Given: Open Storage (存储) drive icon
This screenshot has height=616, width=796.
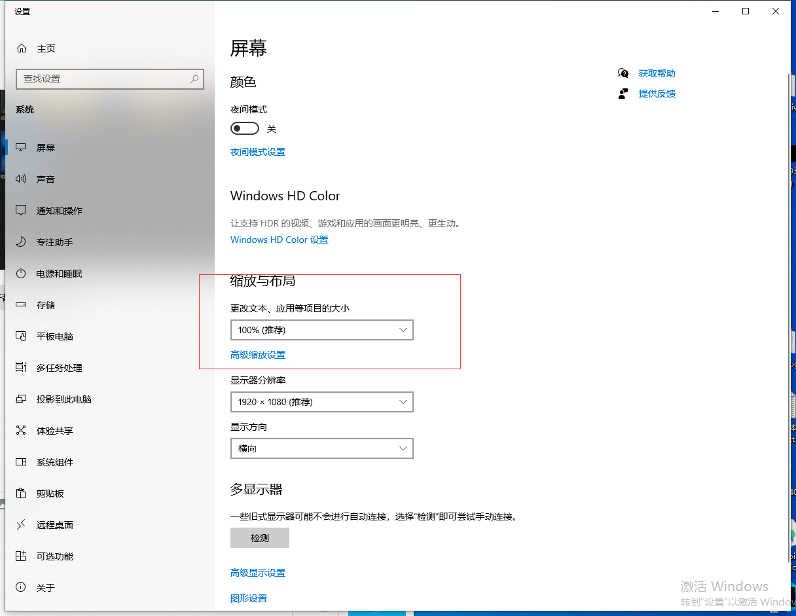Looking at the screenshot, I should pos(22,305).
